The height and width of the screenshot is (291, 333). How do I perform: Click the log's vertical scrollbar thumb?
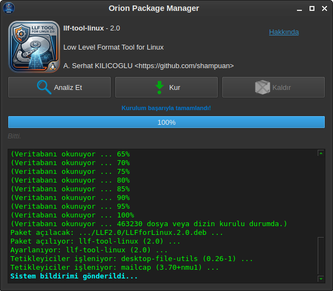click(321, 255)
